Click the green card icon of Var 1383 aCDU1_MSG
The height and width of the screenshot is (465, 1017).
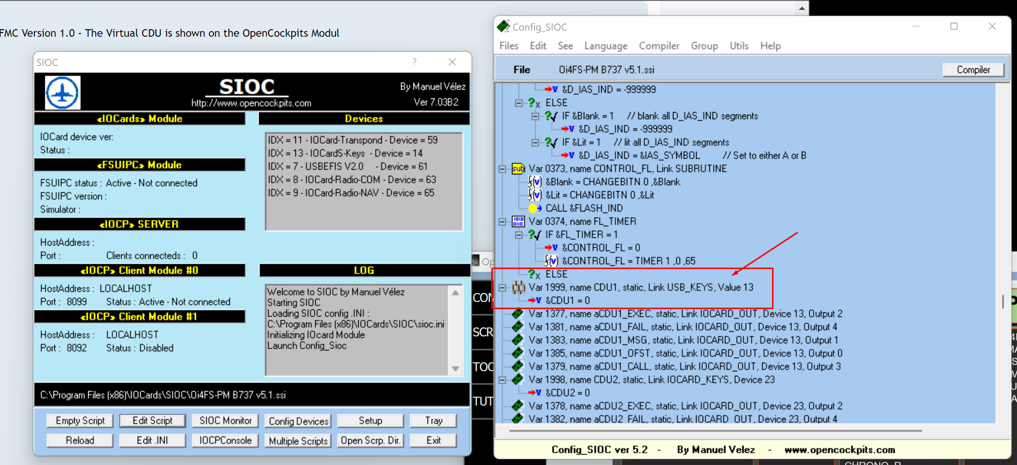[518, 340]
